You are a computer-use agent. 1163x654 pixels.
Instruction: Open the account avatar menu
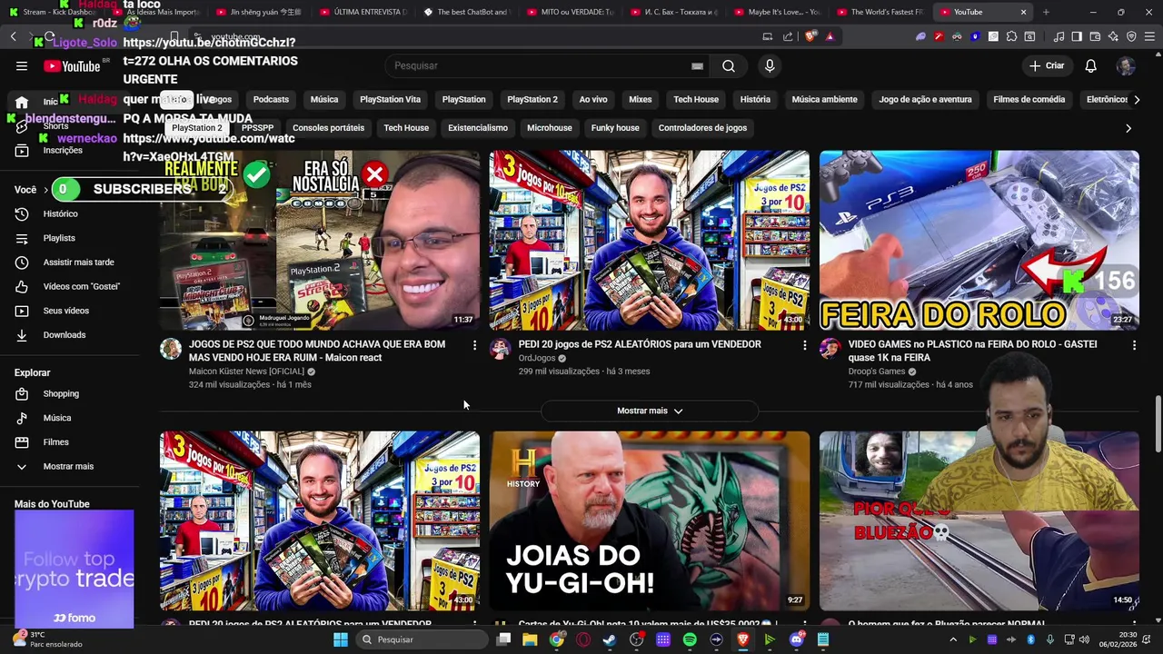click(x=1126, y=65)
